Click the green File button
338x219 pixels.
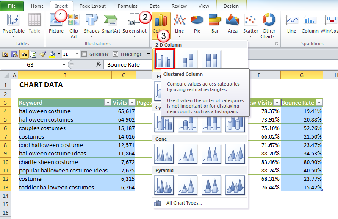coord(12,6)
